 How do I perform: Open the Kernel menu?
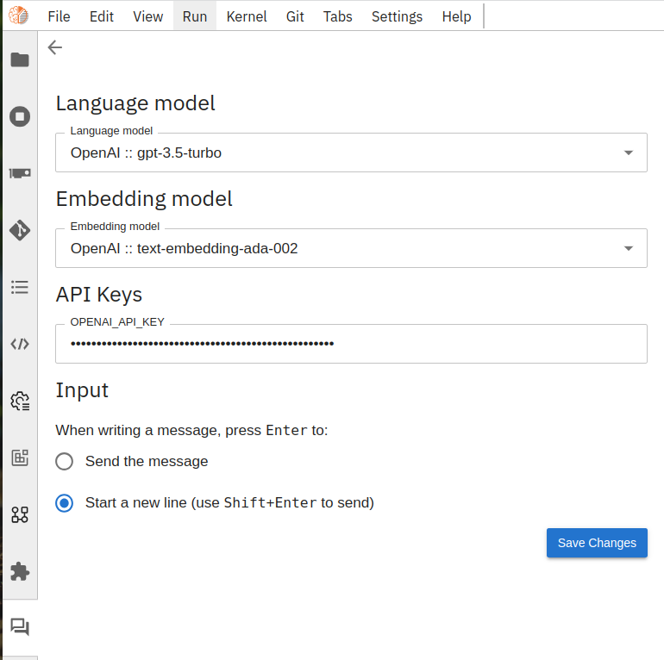247,16
